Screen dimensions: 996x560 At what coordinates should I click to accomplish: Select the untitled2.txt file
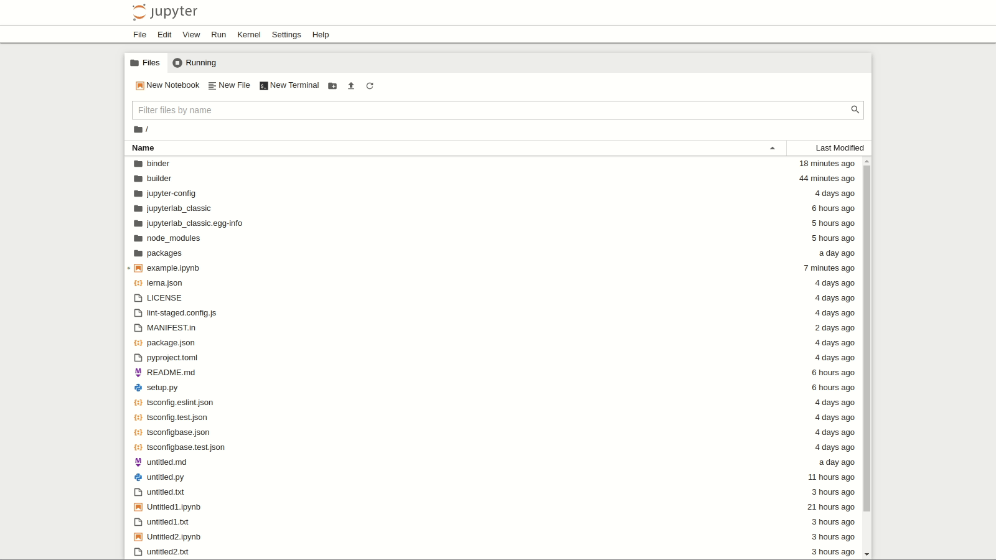tap(494, 552)
